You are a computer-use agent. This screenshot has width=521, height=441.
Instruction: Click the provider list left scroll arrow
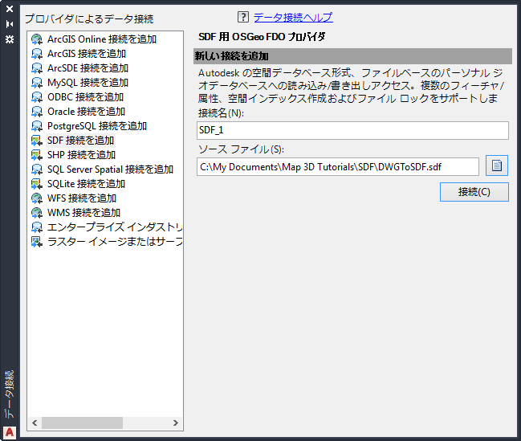(x=35, y=423)
